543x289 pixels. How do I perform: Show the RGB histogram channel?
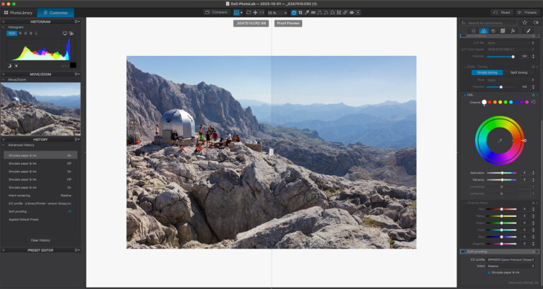[x=12, y=33]
